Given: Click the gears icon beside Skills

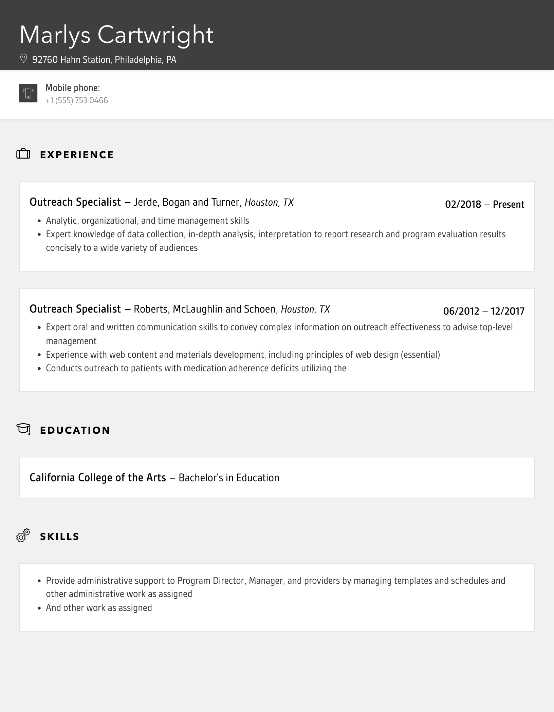Looking at the screenshot, I should click(23, 536).
